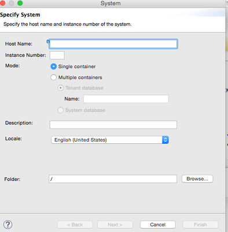Click the Instance Number field

[57, 55]
